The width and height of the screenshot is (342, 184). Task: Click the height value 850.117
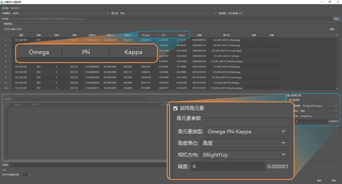coord(128,72)
